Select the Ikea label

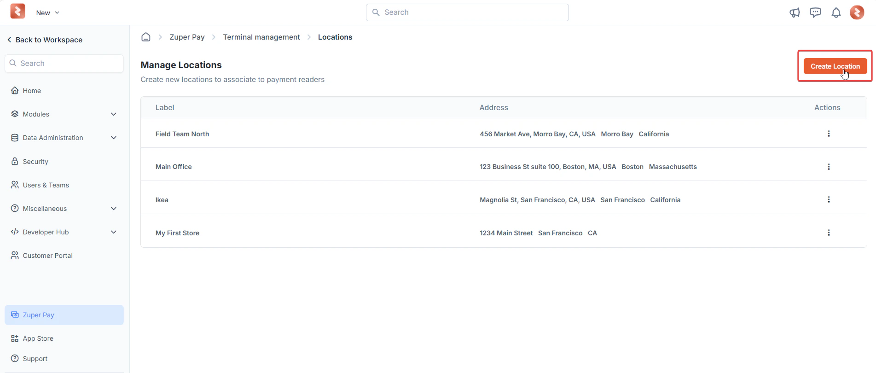pos(162,200)
